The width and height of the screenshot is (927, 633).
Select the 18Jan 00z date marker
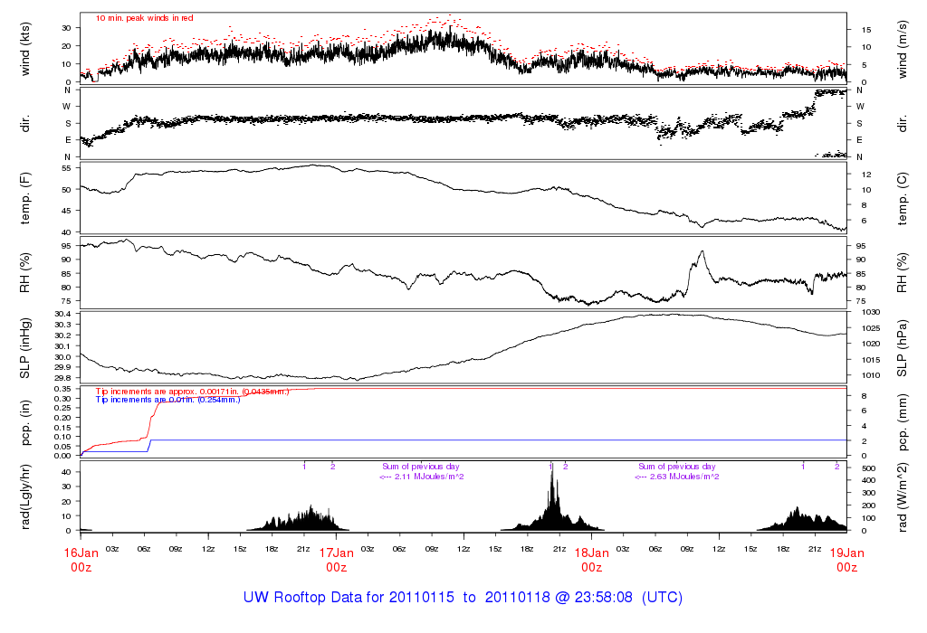pyautogui.click(x=591, y=559)
